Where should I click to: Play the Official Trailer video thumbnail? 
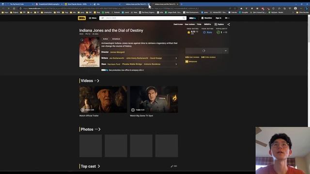coord(103,99)
